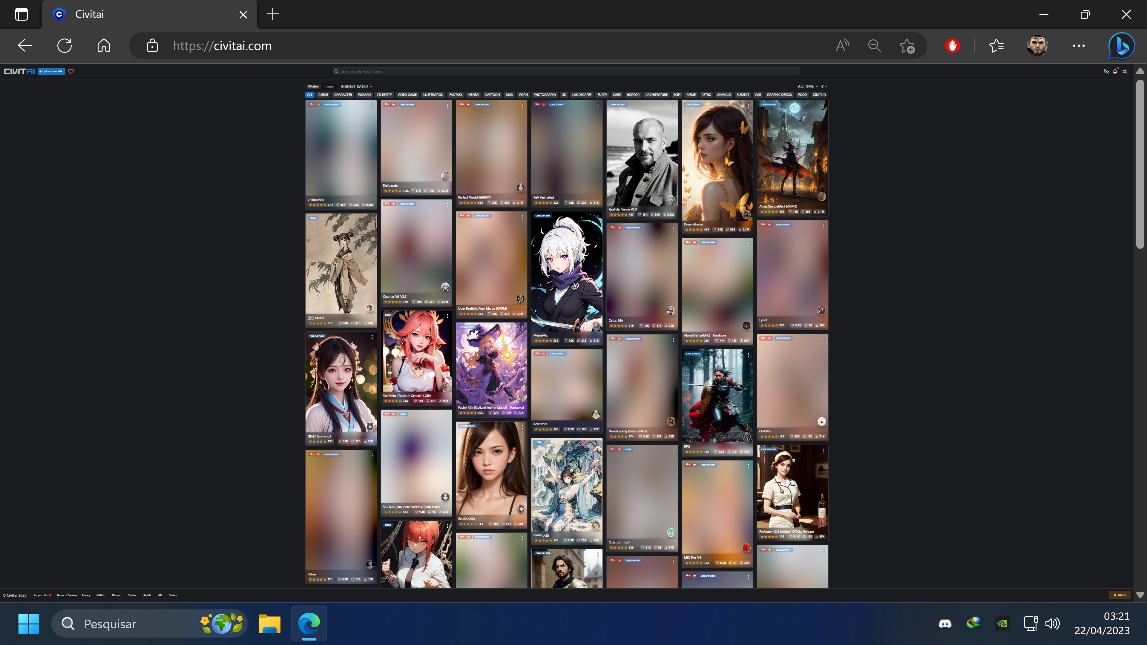Switch to the Images tab

(329, 86)
